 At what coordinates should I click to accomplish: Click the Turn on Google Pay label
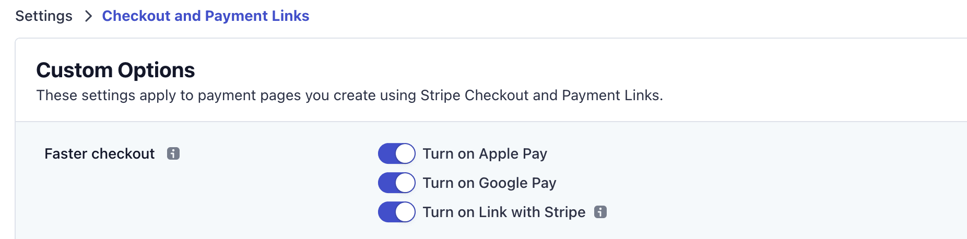coord(490,183)
